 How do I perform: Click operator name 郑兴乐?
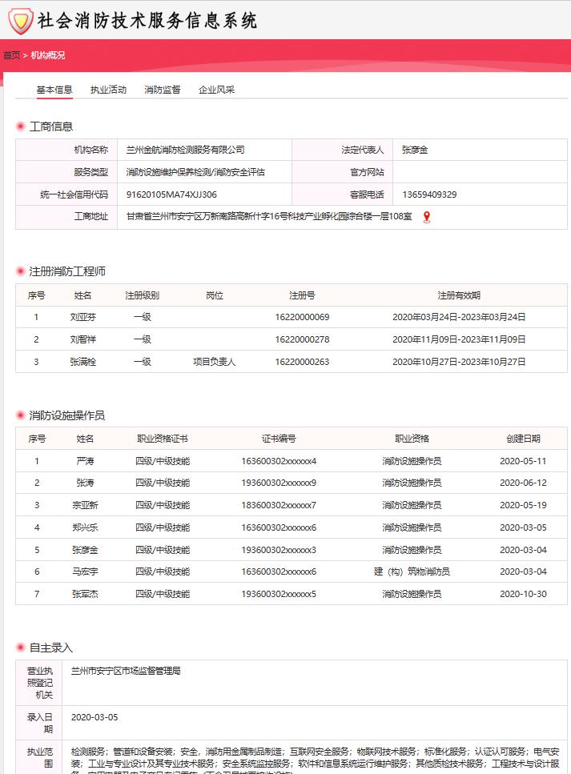pyautogui.click(x=85, y=527)
